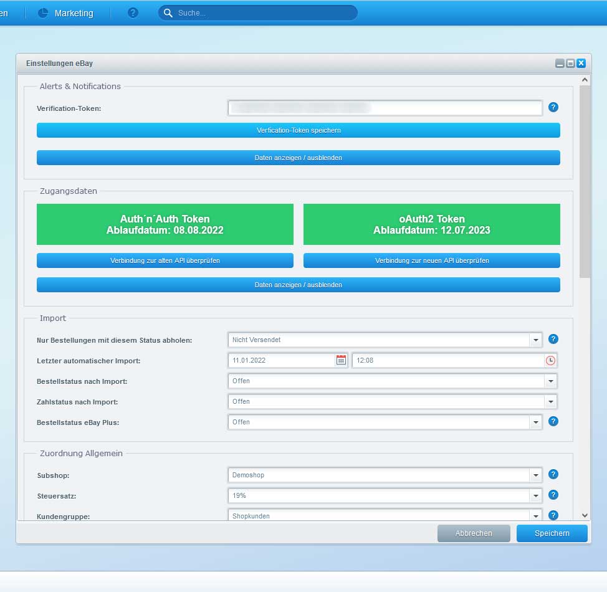Expand Zahlstatus nach Import dropdown
This screenshot has height=592, width=607.
click(550, 401)
